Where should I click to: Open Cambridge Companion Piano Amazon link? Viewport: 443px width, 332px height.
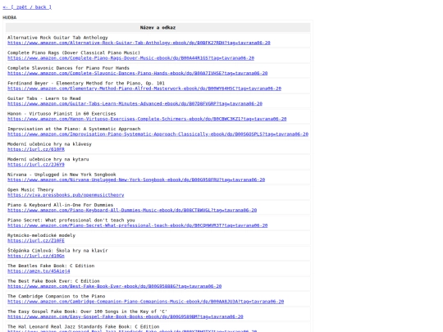click(145, 302)
